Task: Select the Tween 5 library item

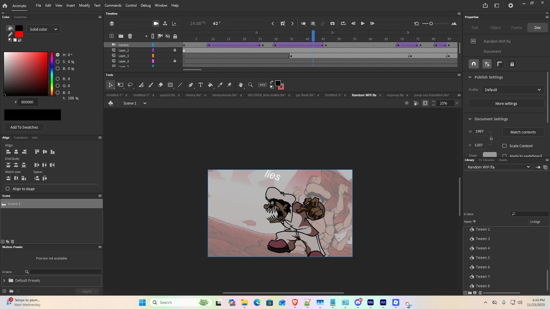Action: pos(483,258)
